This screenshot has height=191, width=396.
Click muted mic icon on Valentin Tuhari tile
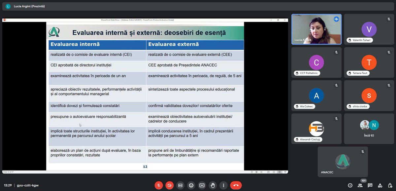click(389, 19)
